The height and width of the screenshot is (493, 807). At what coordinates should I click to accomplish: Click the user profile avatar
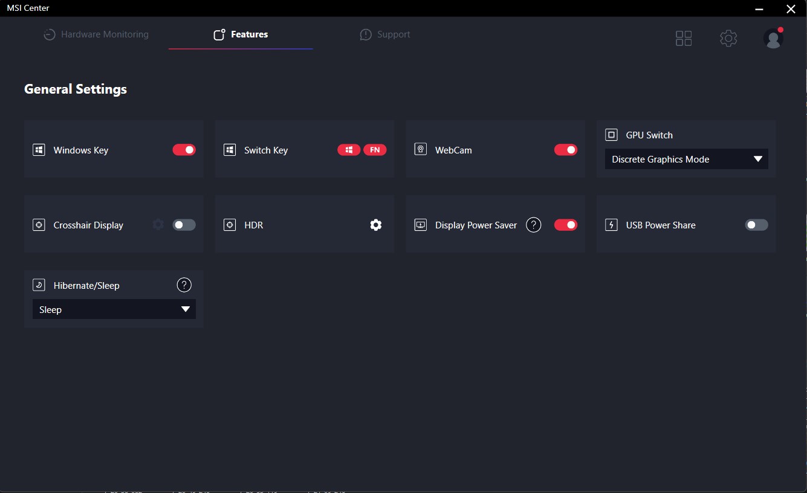(773, 39)
